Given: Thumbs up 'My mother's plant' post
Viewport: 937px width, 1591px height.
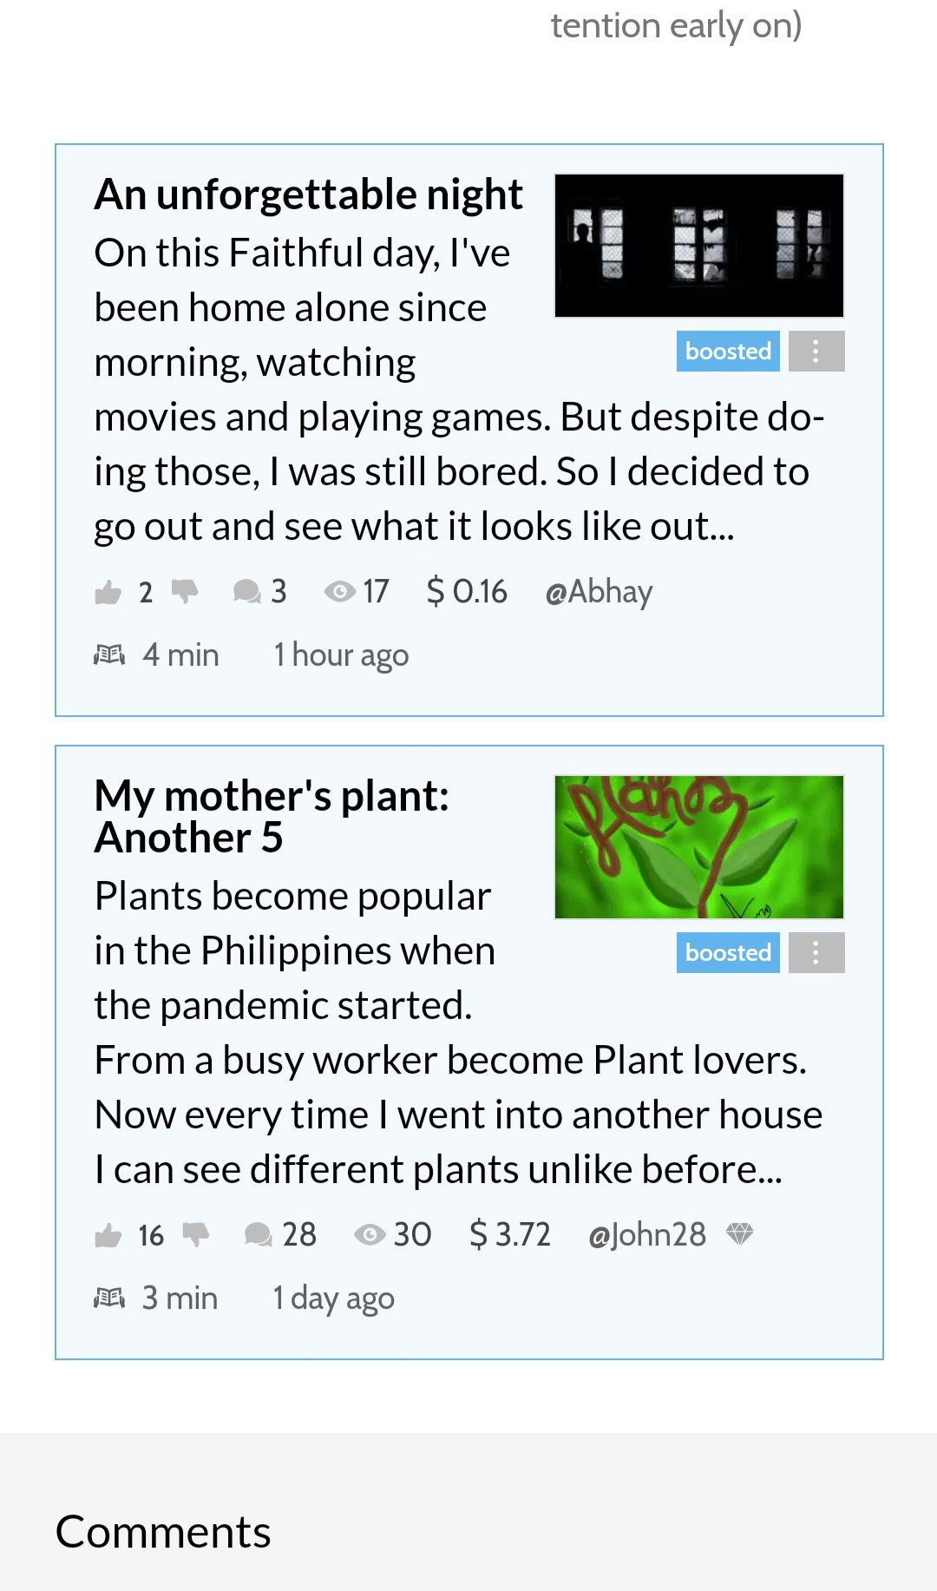Looking at the screenshot, I should pyautogui.click(x=108, y=1235).
